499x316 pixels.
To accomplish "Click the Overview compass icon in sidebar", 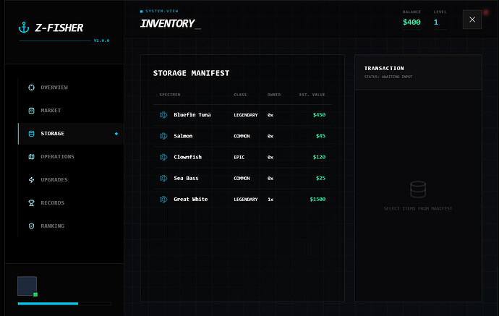I will [31, 87].
